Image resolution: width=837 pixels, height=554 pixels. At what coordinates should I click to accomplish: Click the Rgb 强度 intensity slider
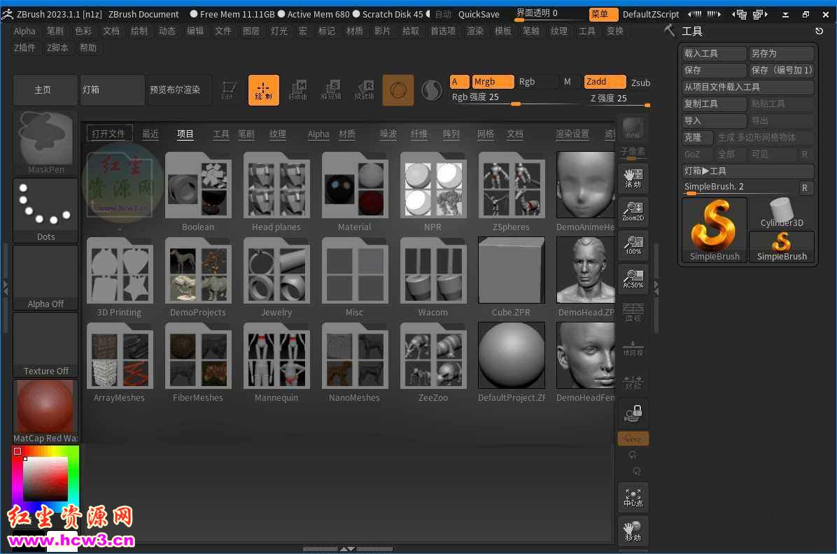(x=516, y=98)
